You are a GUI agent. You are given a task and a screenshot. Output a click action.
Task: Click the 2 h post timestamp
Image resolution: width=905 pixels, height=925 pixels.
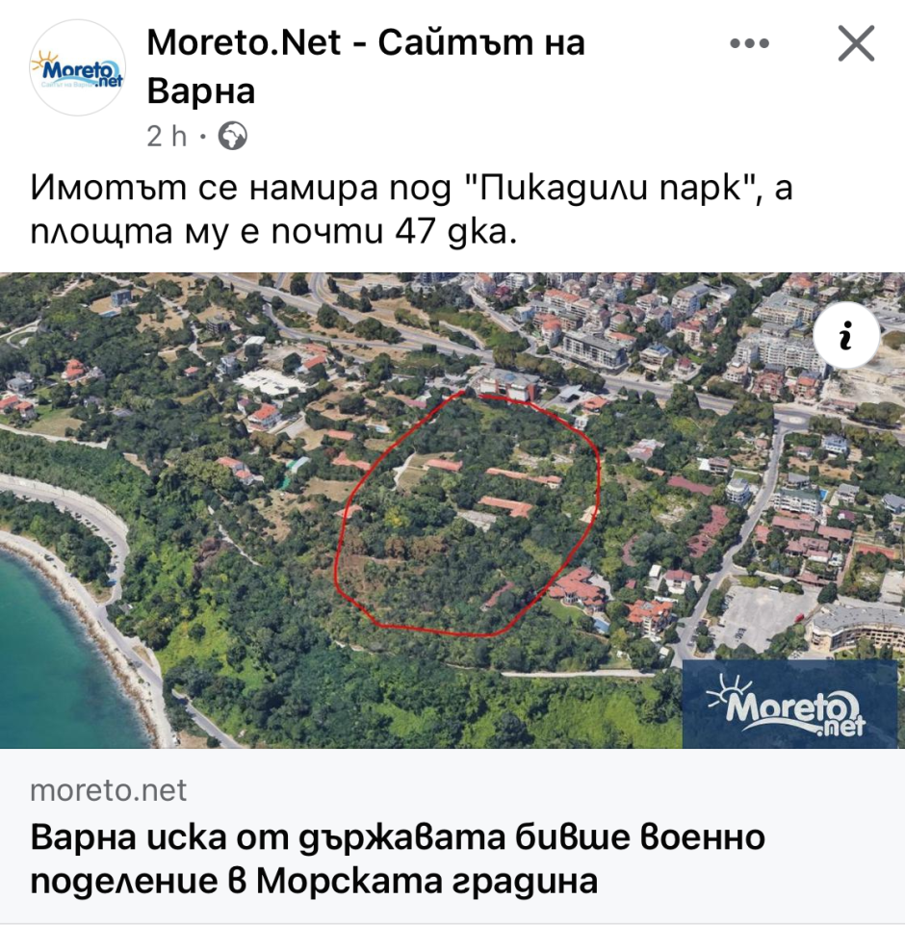167,137
